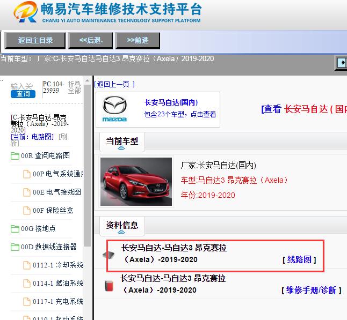Select the 资料信息 tab header
The width and height of the screenshot is (347, 320).
coord(122,226)
